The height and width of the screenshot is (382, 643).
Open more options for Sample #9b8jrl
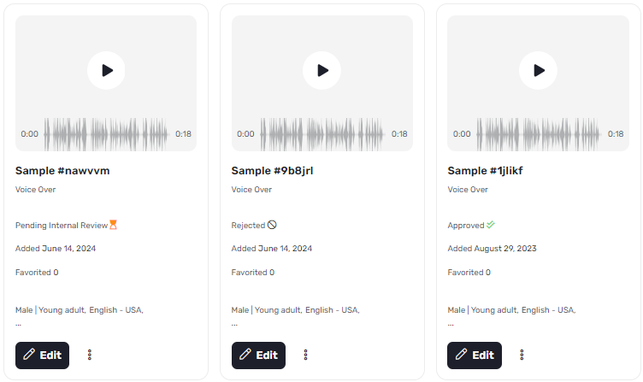click(x=305, y=355)
